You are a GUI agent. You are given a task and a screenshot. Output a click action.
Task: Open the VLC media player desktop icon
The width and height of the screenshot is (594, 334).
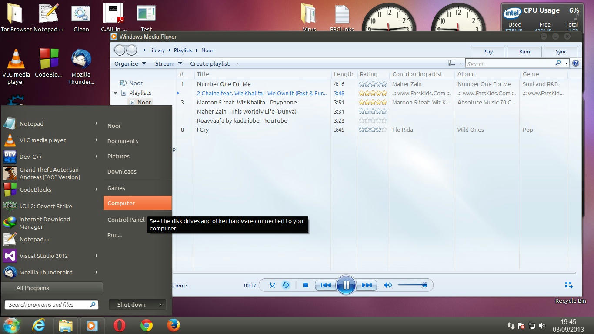coord(16,67)
